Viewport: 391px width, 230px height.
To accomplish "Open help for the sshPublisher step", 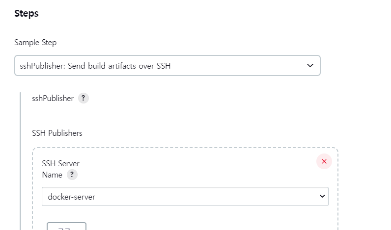I will (84, 98).
